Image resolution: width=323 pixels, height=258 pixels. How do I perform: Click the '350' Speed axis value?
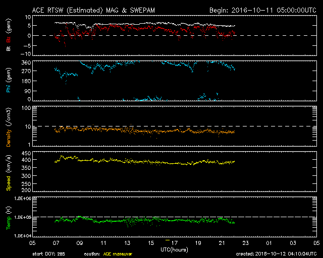pyautogui.click(x=26, y=168)
